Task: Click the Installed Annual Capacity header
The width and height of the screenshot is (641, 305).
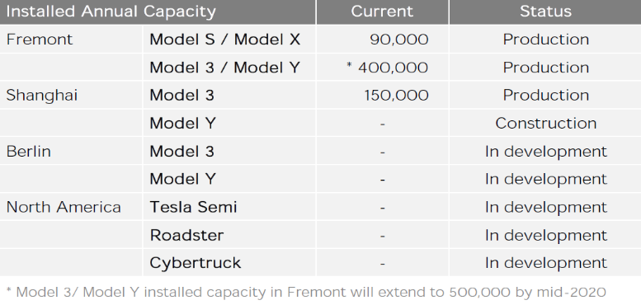Action: click(111, 12)
